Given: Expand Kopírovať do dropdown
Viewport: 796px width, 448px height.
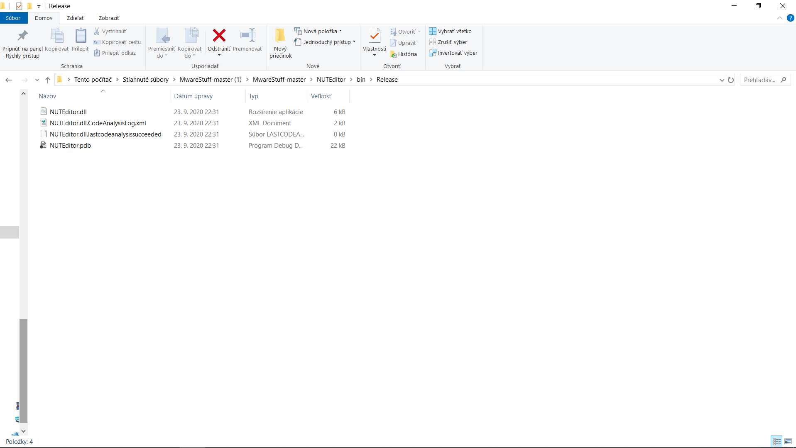Looking at the screenshot, I should [194, 56].
